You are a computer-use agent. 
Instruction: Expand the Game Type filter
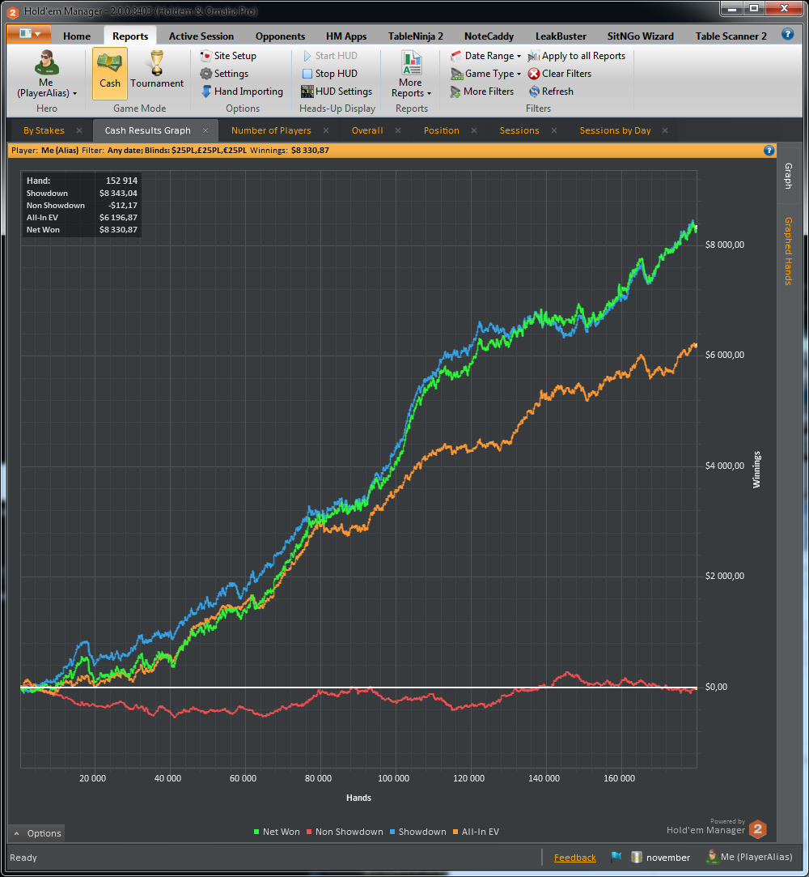[485, 74]
